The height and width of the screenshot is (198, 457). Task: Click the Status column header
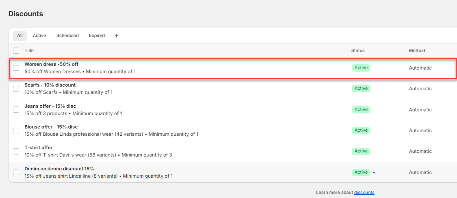[358, 51]
